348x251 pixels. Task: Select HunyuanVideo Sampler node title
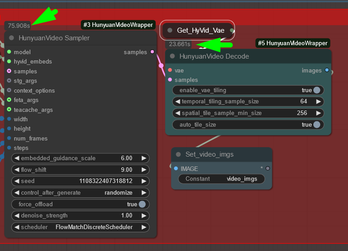pyautogui.click(x=54, y=38)
